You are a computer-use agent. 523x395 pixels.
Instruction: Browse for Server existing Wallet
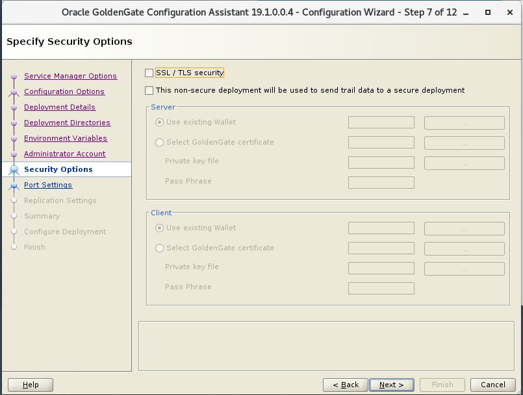click(465, 123)
